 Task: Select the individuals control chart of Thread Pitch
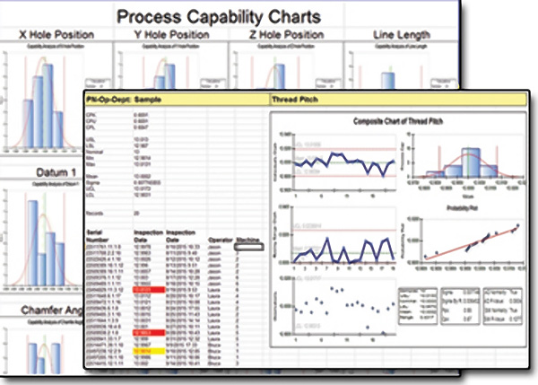pos(334,163)
